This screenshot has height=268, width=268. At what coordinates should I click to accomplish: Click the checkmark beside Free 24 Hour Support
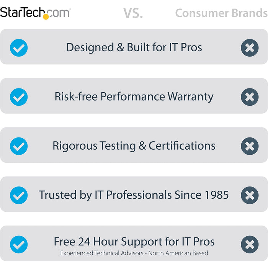pos(19,244)
